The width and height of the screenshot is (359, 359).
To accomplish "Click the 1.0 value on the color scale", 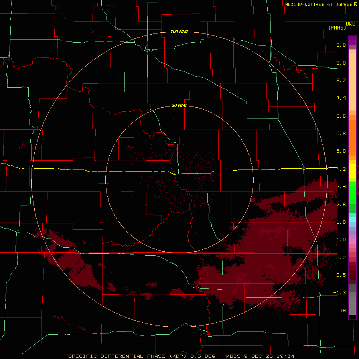I will (x=341, y=240).
